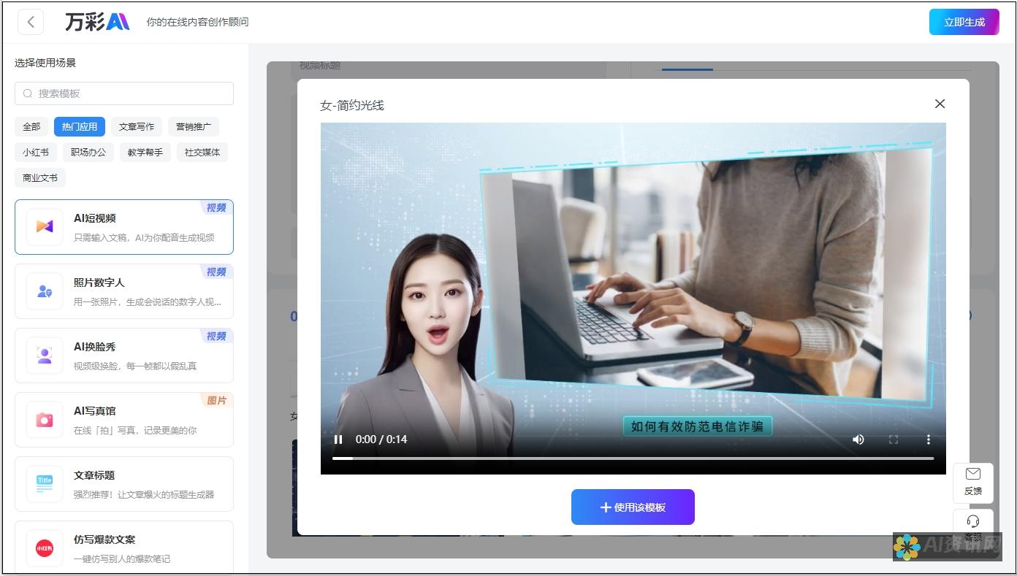The width and height of the screenshot is (1017, 576).
Task: Click the magnifier search icon
Action: (28, 93)
